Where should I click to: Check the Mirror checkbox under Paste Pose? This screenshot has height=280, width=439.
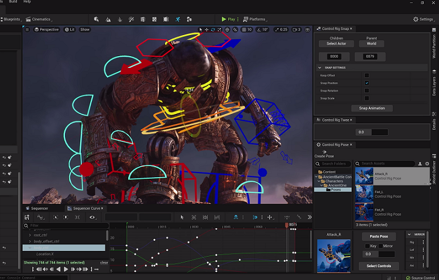click(x=380, y=246)
